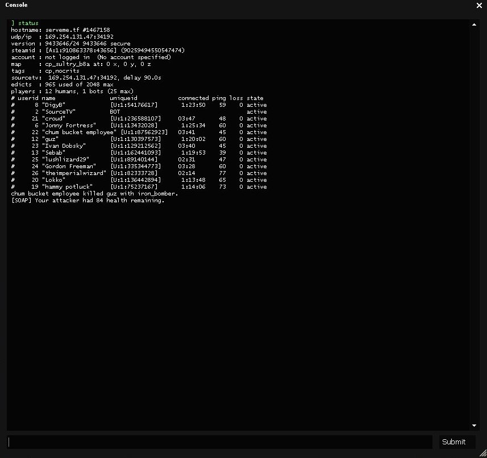The height and width of the screenshot is (458, 487).
Task: Click the SOAP attacker health message
Action: (x=88, y=201)
